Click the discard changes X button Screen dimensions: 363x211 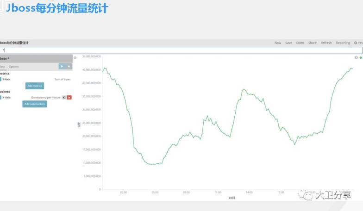(69, 67)
